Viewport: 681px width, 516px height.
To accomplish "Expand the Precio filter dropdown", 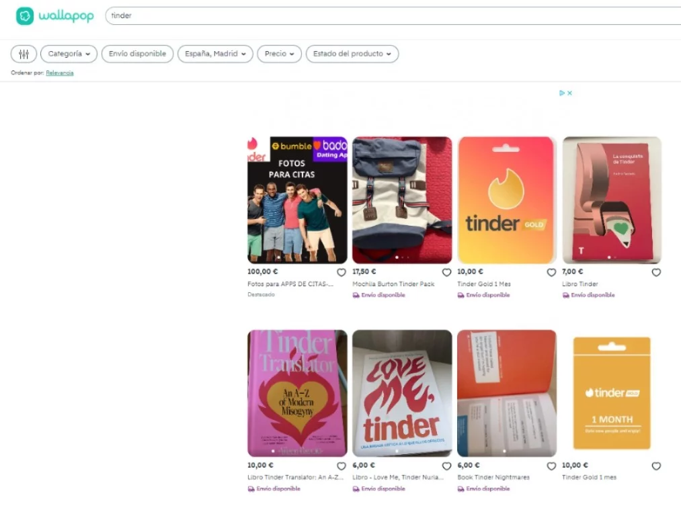I will coord(279,54).
